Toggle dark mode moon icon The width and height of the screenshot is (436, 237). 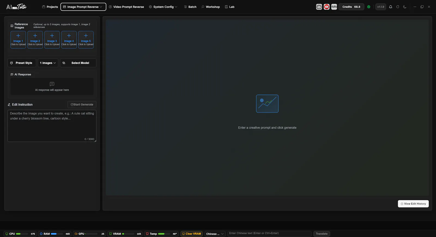pyautogui.click(x=405, y=7)
